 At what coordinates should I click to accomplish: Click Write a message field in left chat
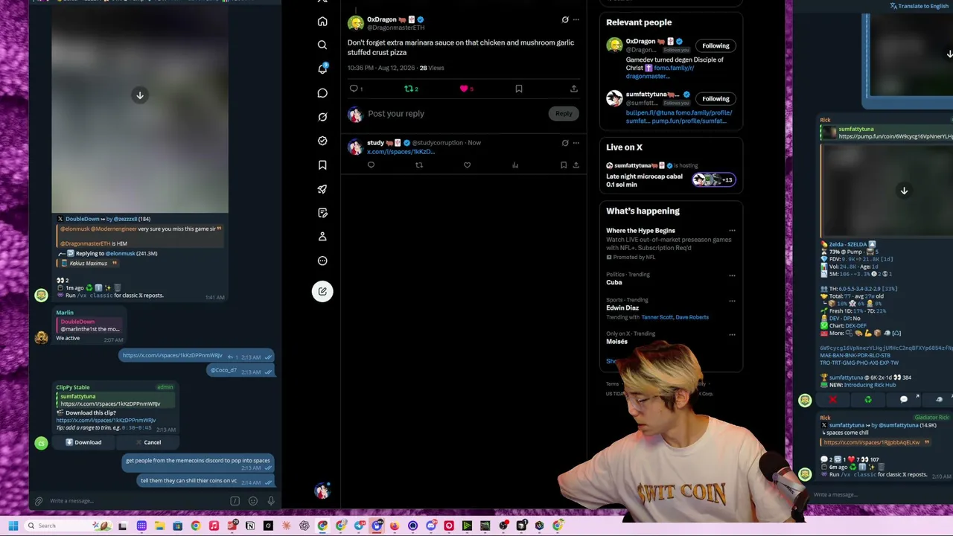(138, 501)
